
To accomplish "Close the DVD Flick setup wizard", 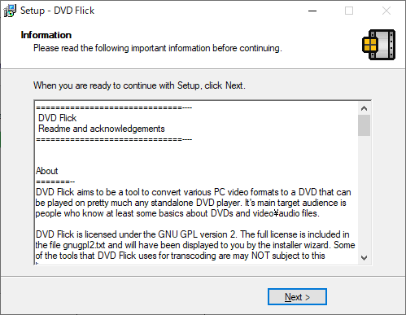I will (x=386, y=11).
